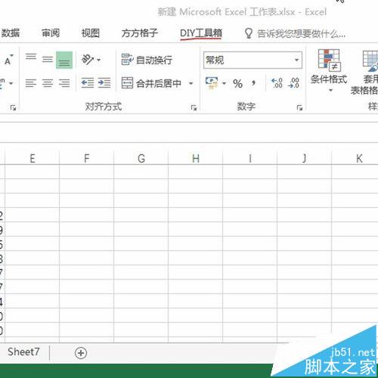Open the 对齐方式 dialog launcher
This screenshot has height=378, width=378.
(x=194, y=108)
